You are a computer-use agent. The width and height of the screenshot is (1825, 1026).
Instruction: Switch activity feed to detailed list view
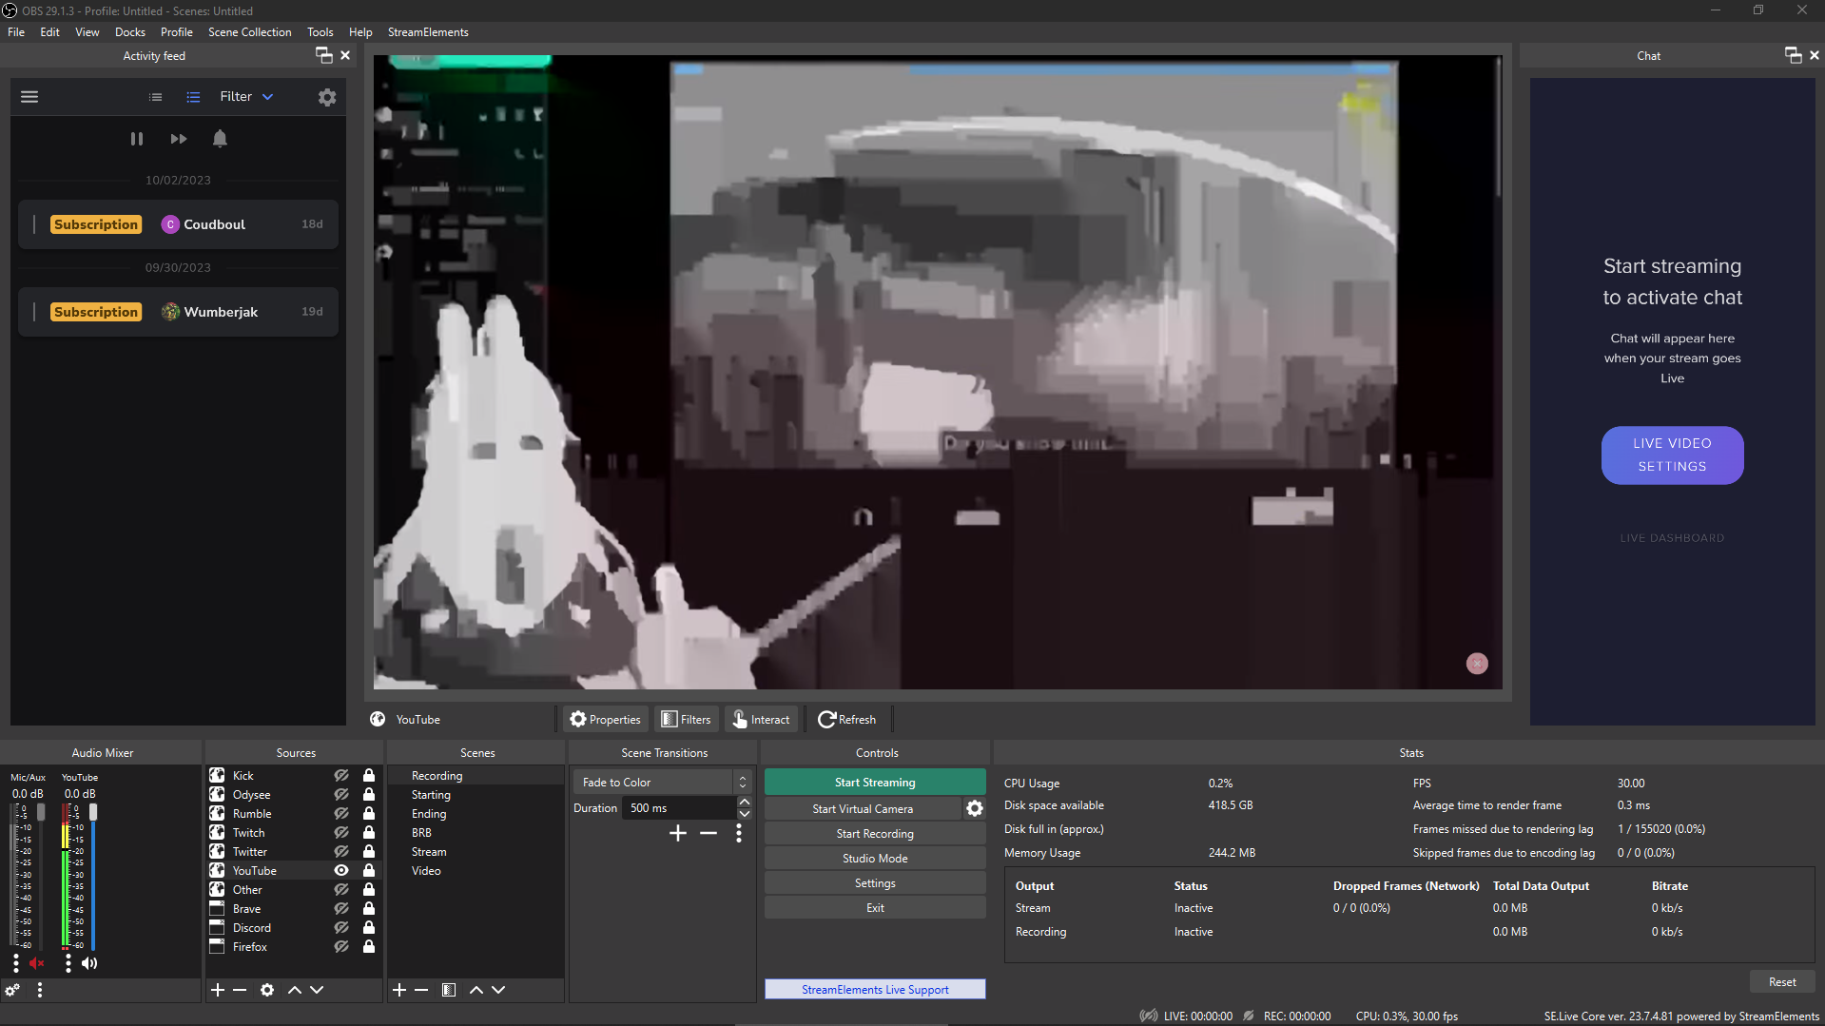pos(193,97)
